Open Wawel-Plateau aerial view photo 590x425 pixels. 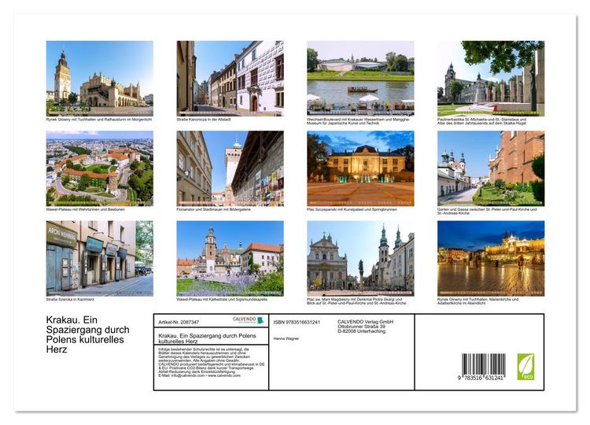pyautogui.click(x=100, y=168)
